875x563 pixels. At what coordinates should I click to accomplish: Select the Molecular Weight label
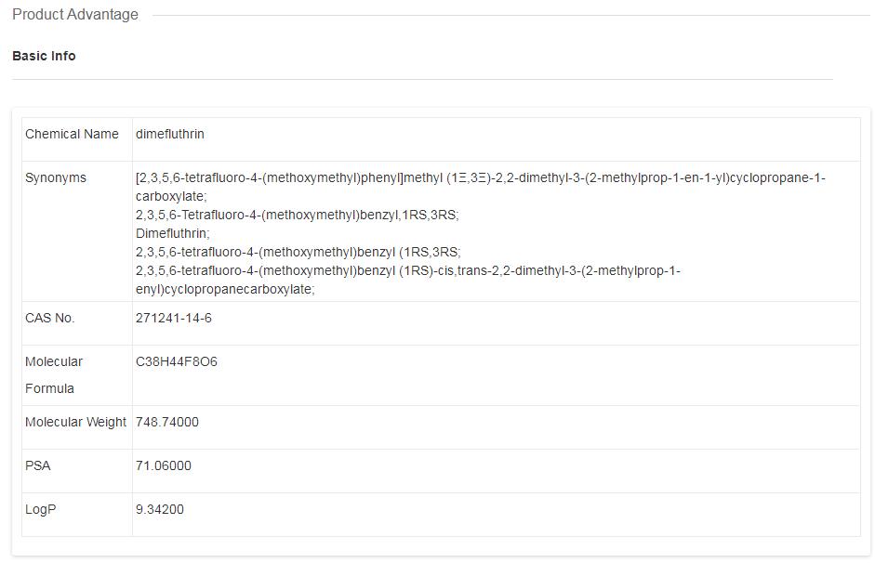[75, 422]
